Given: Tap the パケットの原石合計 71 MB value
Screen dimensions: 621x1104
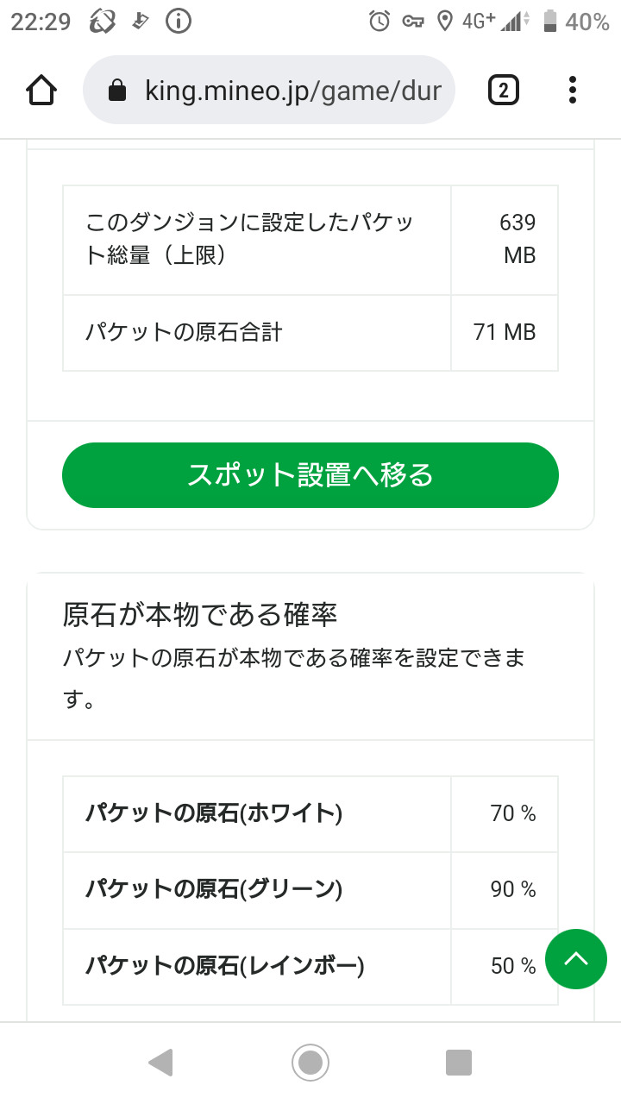Looking at the screenshot, I should [505, 332].
